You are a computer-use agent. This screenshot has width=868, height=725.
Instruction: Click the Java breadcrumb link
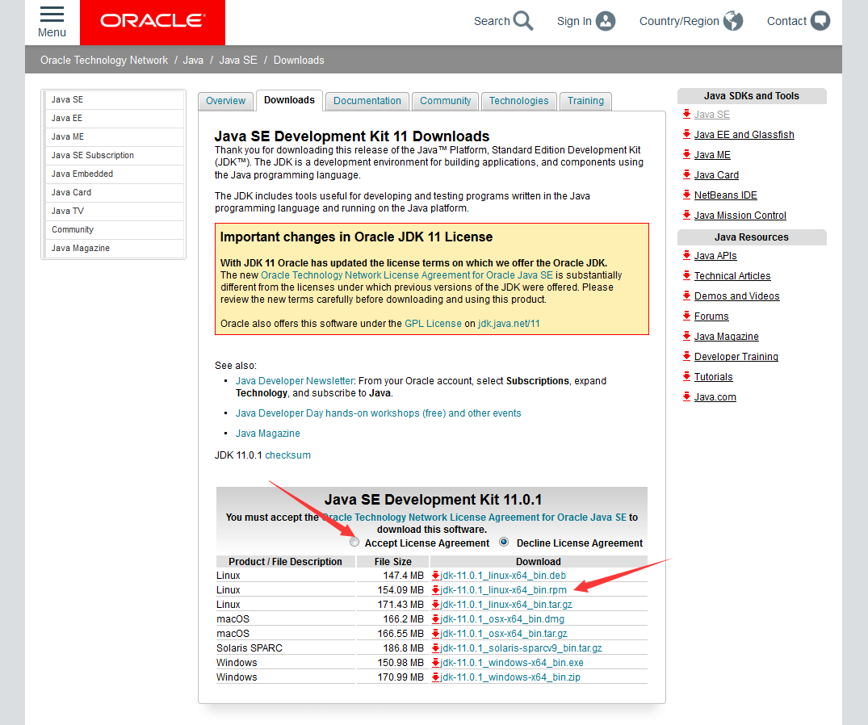193,60
